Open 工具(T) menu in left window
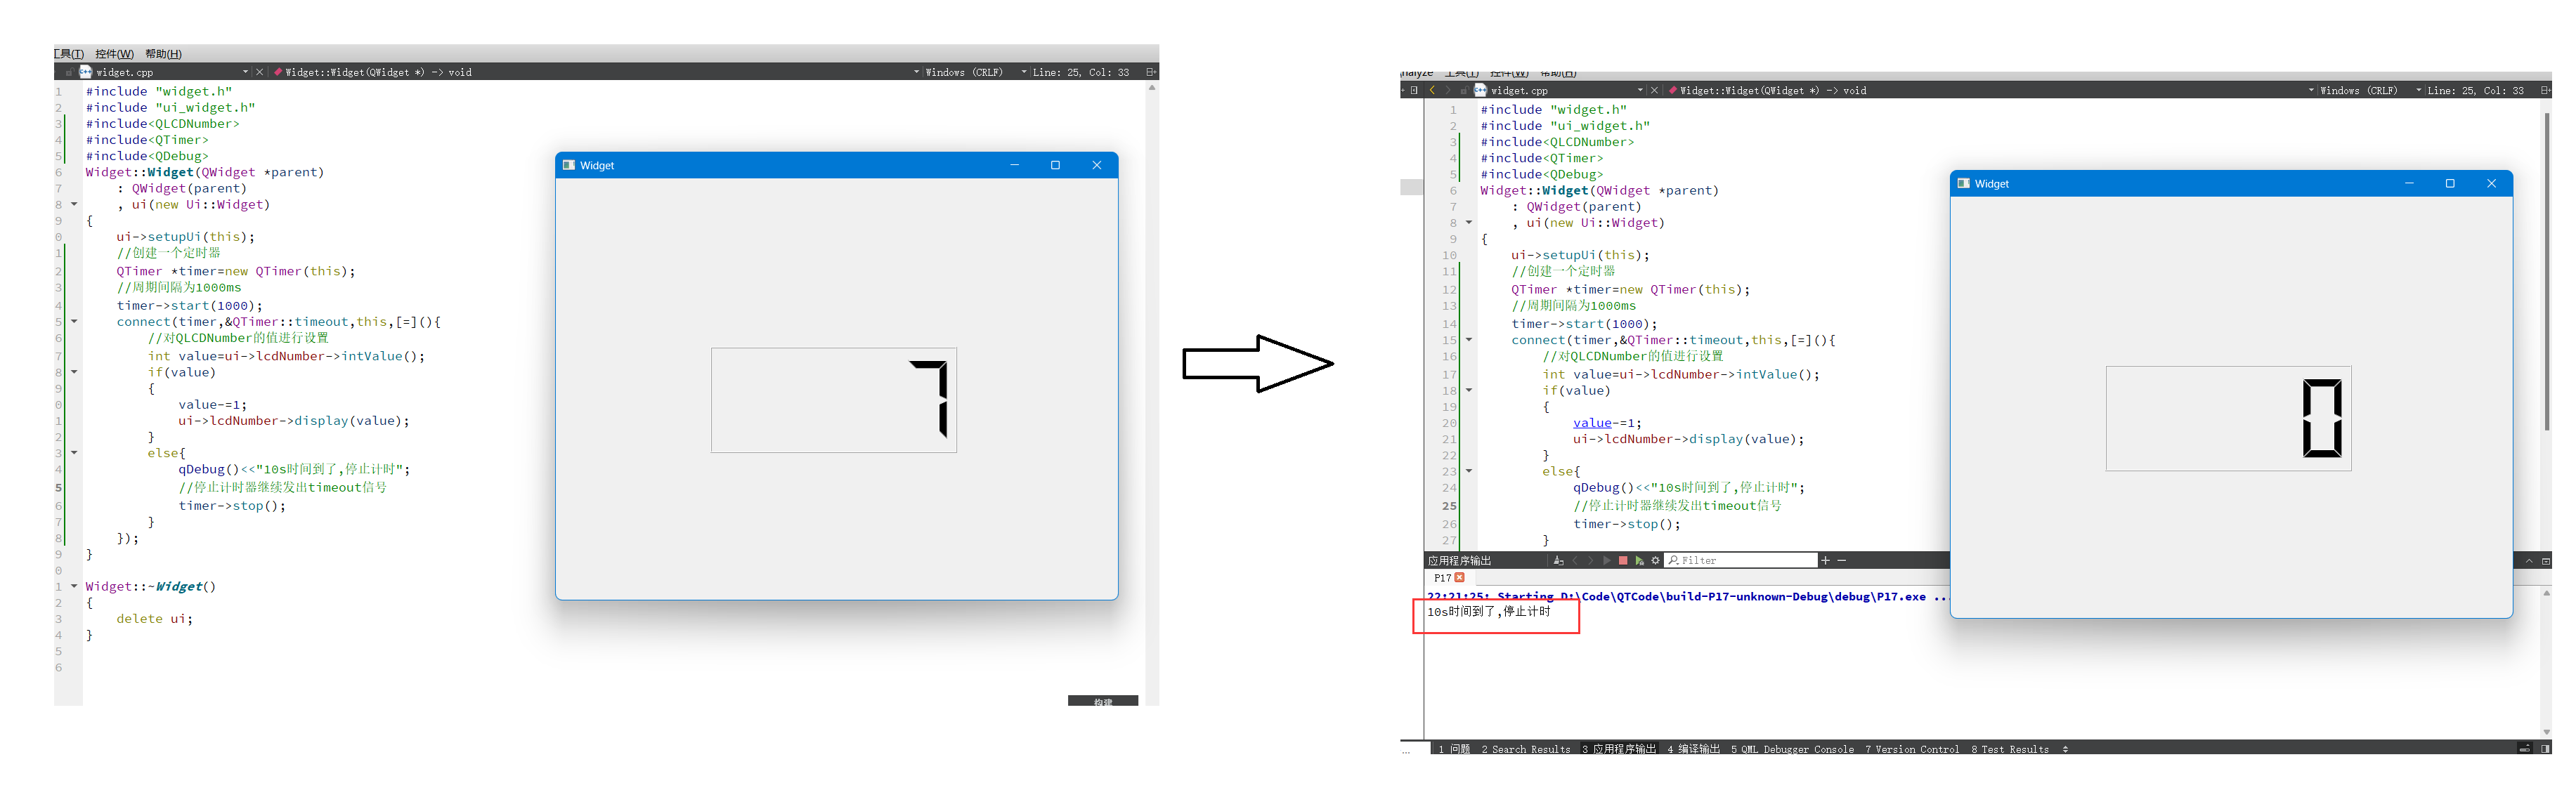This screenshot has width=2576, height=809. [69, 54]
